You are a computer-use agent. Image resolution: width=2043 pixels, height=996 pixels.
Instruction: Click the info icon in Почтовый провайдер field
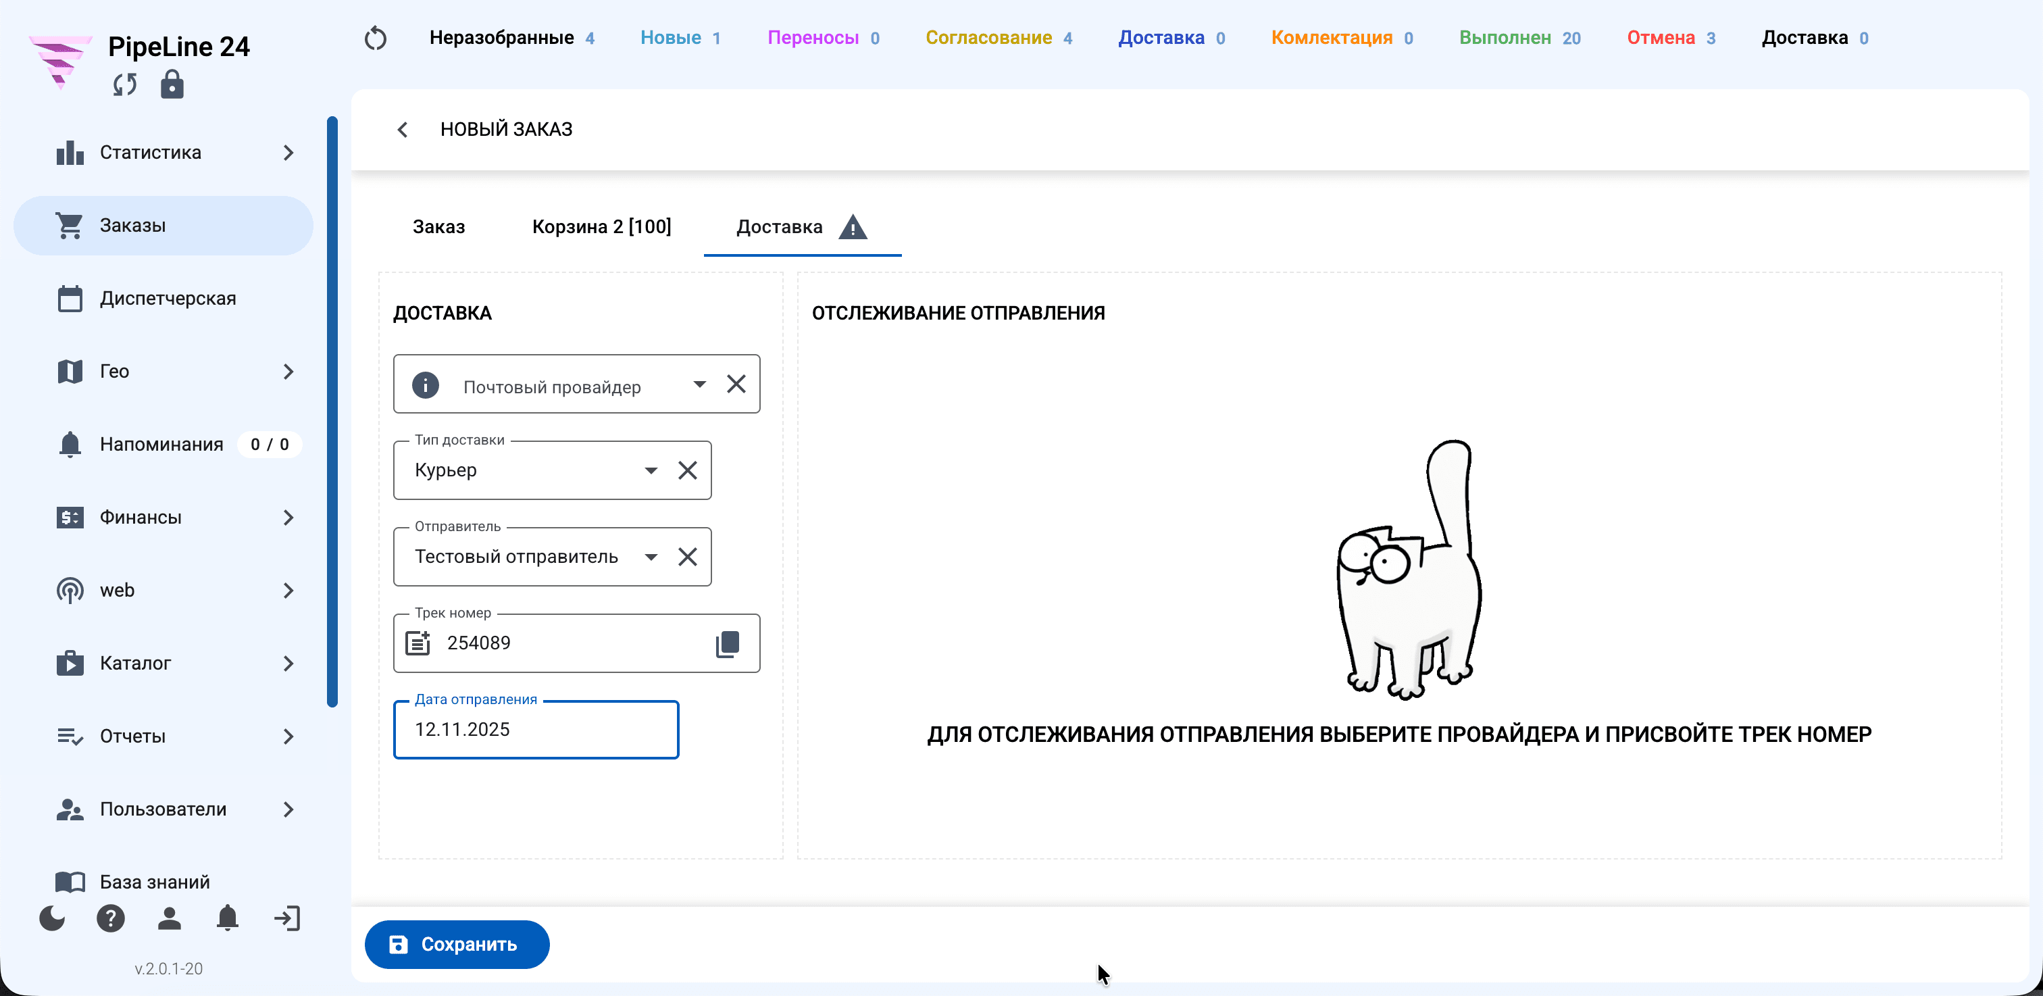425,385
